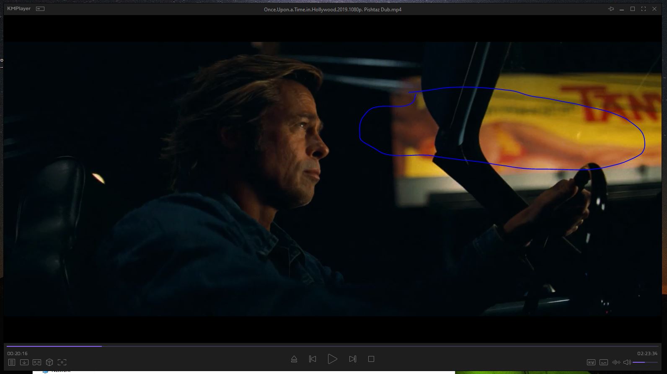Toggle pin always-on-top in title bar
Screen dimensions: 667x374
point(611,9)
